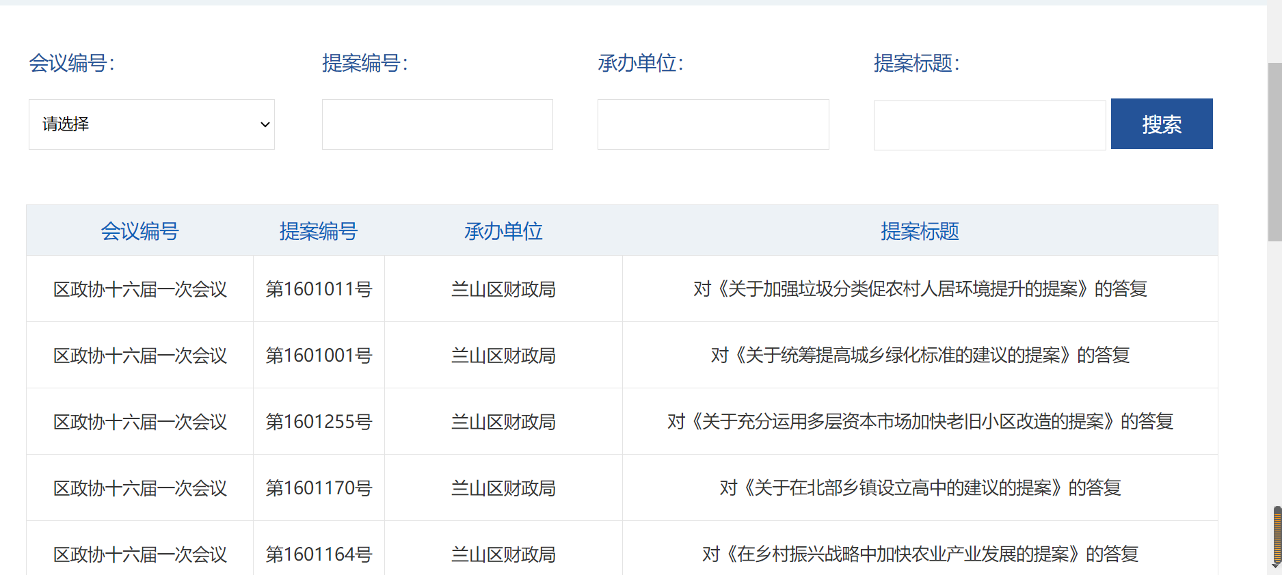Click the 提案编号 column header
The height and width of the screenshot is (575, 1282).
[x=319, y=231]
